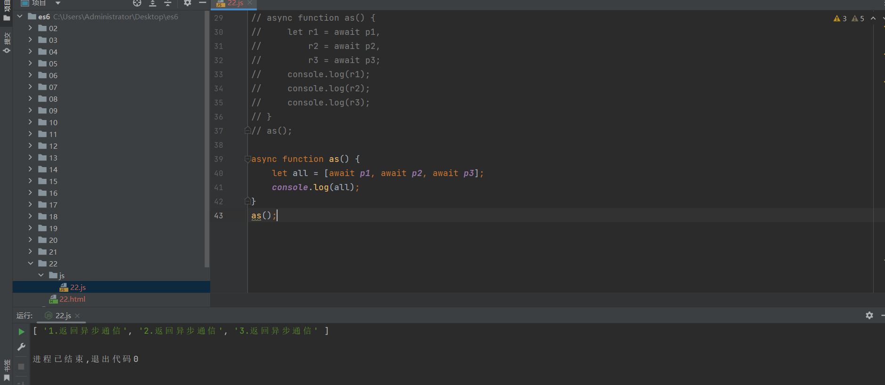Select folder 07 in project tree
Viewport: 885px width, 385px height.
pos(53,87)
